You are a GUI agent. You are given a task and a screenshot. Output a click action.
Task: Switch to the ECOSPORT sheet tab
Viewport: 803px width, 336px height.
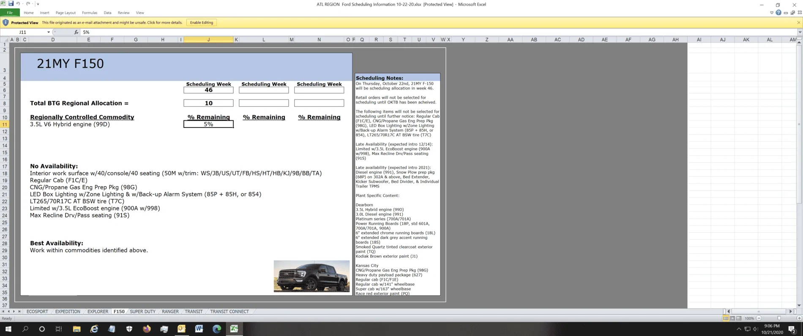click(37, 312)
